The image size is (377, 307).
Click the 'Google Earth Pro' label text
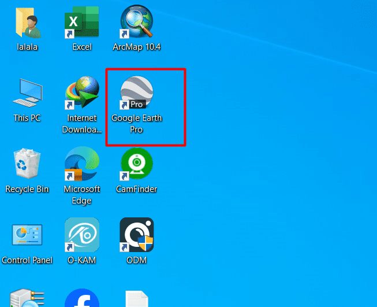click(137, 124)
